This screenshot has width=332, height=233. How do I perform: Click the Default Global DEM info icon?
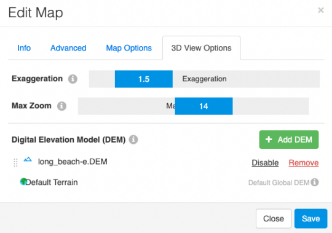pos(315,182)
